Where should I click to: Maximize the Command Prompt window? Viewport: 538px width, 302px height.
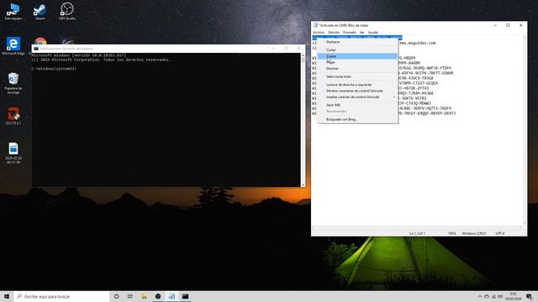click(x=286, y=49)
